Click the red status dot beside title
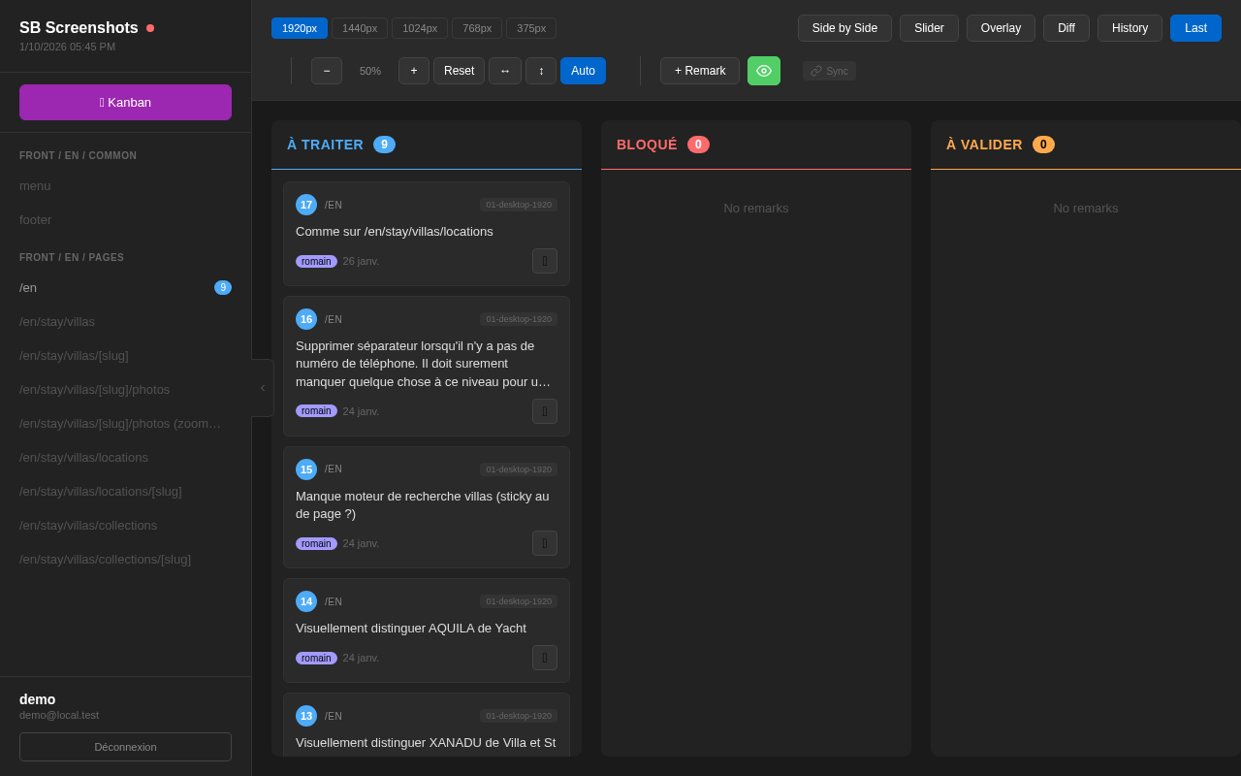 (x=150, y=28)
